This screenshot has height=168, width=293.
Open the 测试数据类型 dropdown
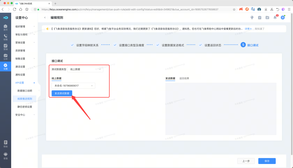click(x=85, y=69)
